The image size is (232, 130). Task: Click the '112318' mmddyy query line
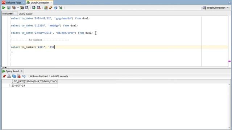click(x=44, y=26)
